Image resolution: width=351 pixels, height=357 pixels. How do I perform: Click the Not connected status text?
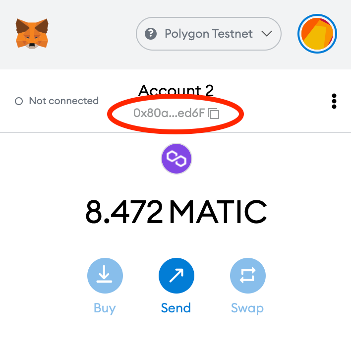pos(63,101)
